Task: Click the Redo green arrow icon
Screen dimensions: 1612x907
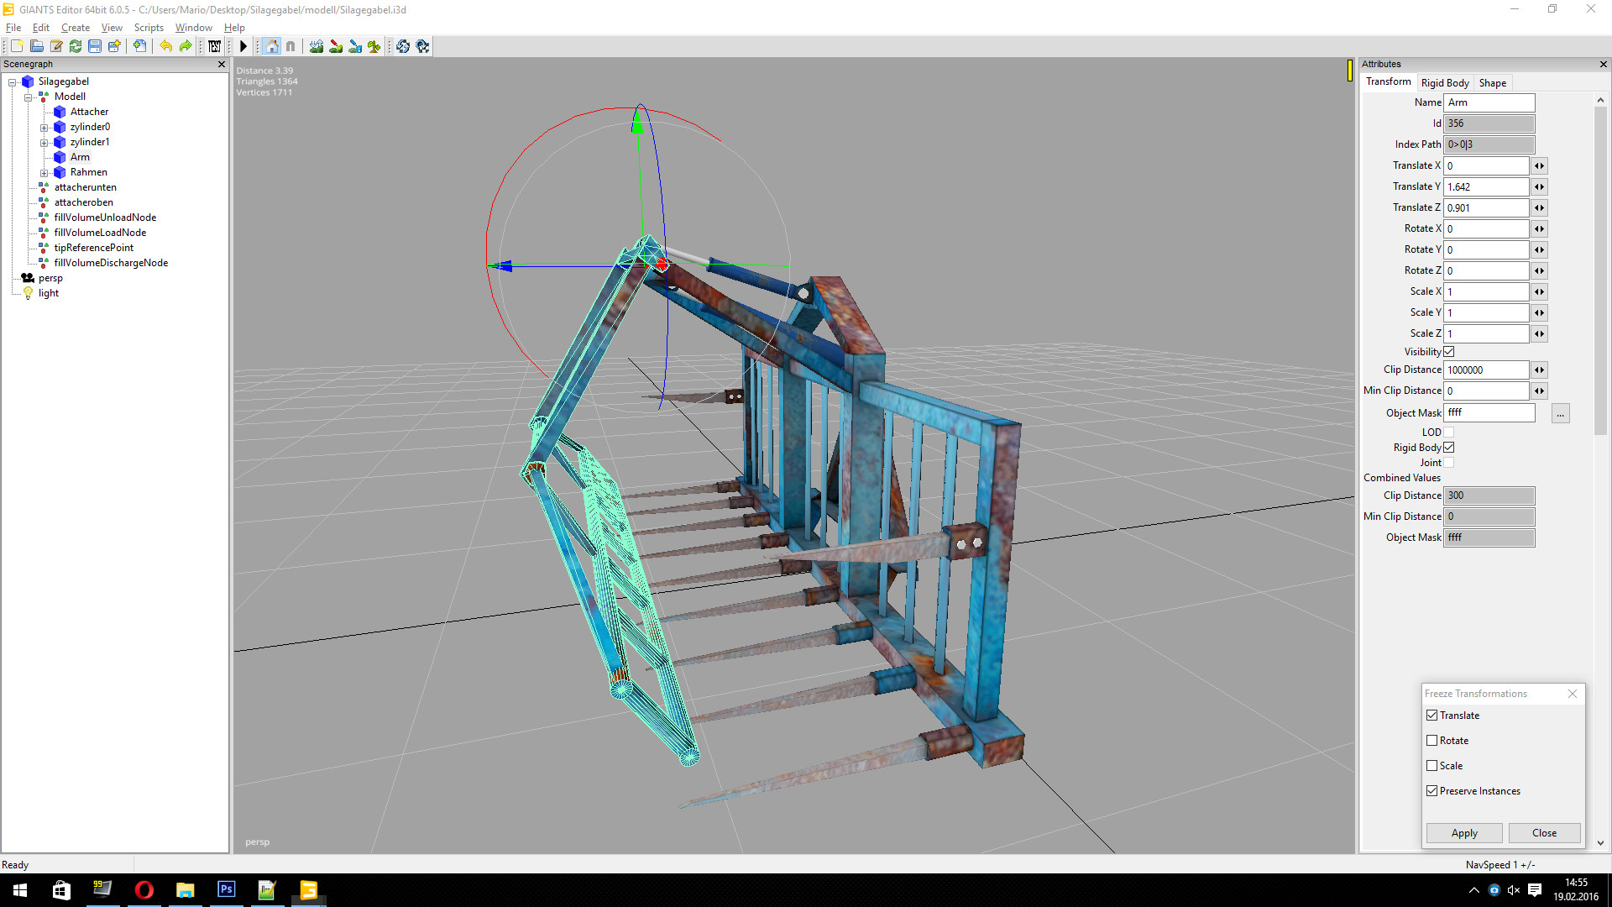Action: click(186, 46)
